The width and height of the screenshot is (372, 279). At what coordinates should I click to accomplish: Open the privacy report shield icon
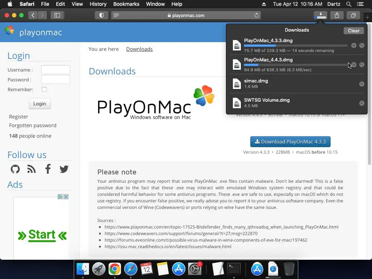coord(102,15)
